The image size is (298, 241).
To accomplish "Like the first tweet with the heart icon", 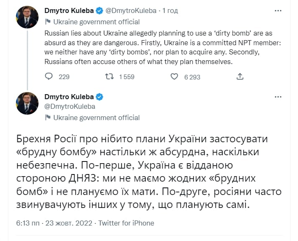I will click(175, 77).
